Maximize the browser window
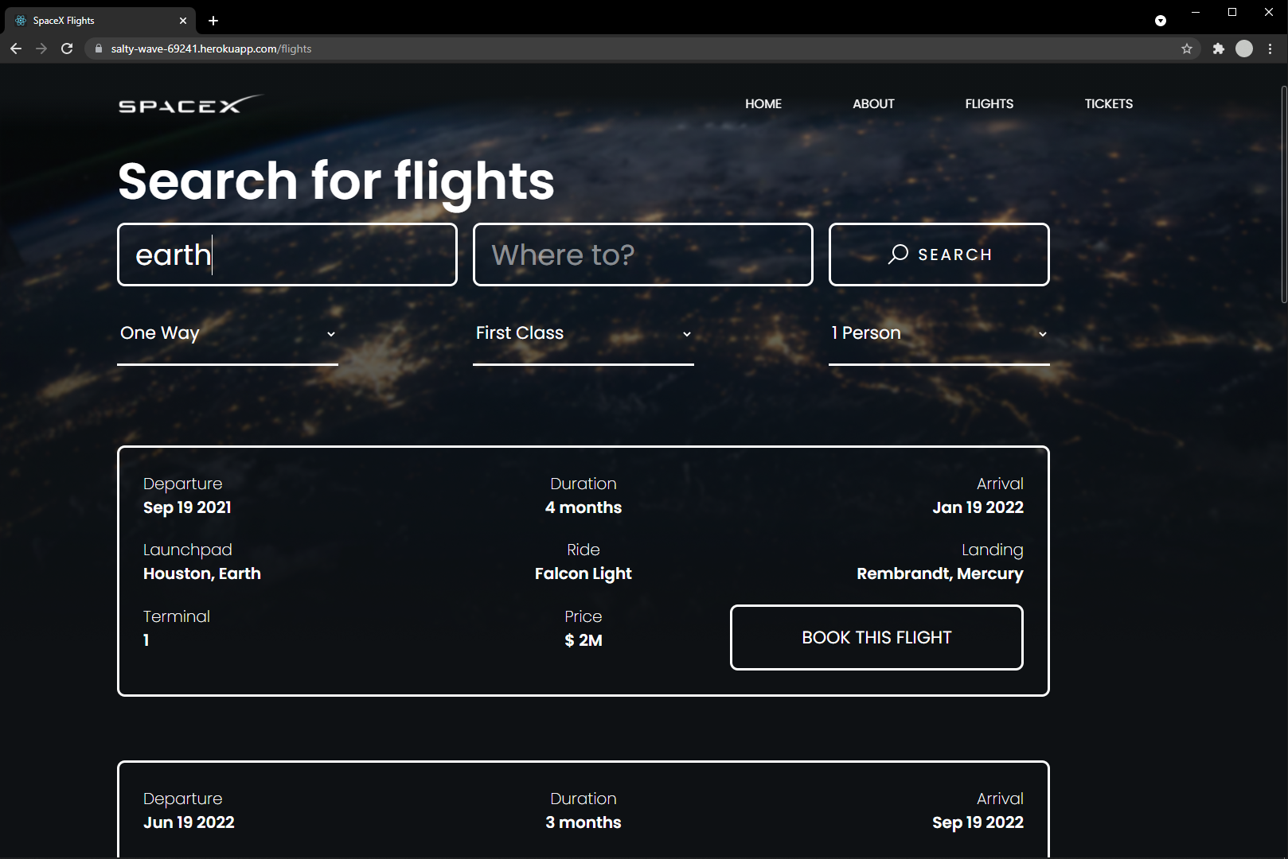Screen dimensions: 1288x859 [1232, 12]
